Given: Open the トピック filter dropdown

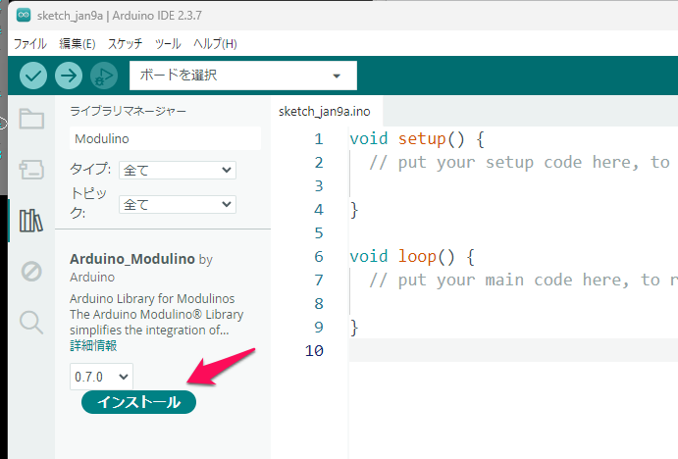Looking at the screenshot, I should pyautogui.click(x=177, y=204).
